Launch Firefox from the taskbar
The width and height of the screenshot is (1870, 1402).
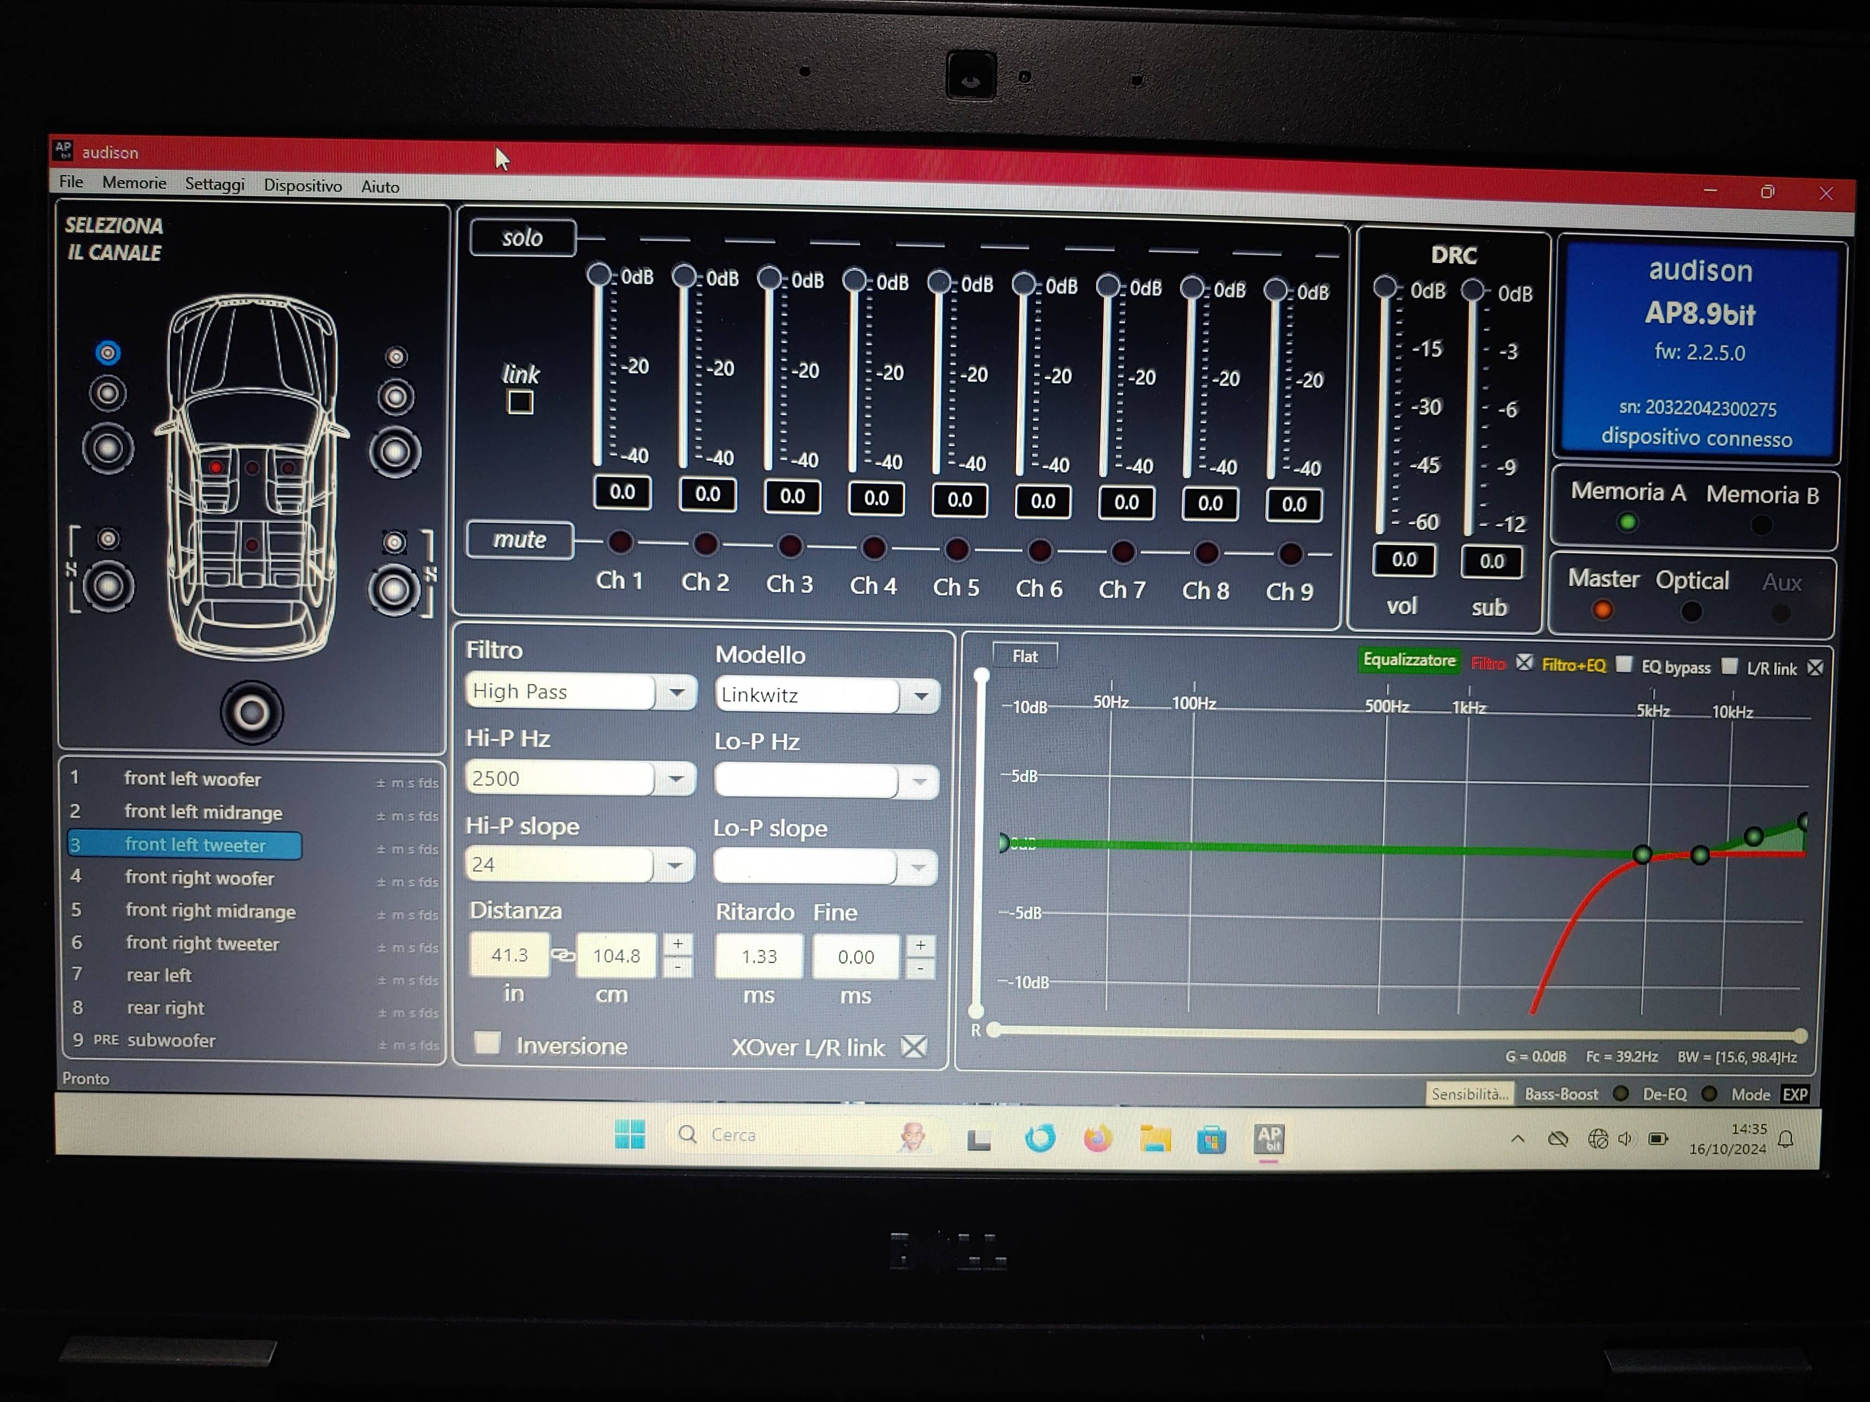(x=1097, y=1137)
